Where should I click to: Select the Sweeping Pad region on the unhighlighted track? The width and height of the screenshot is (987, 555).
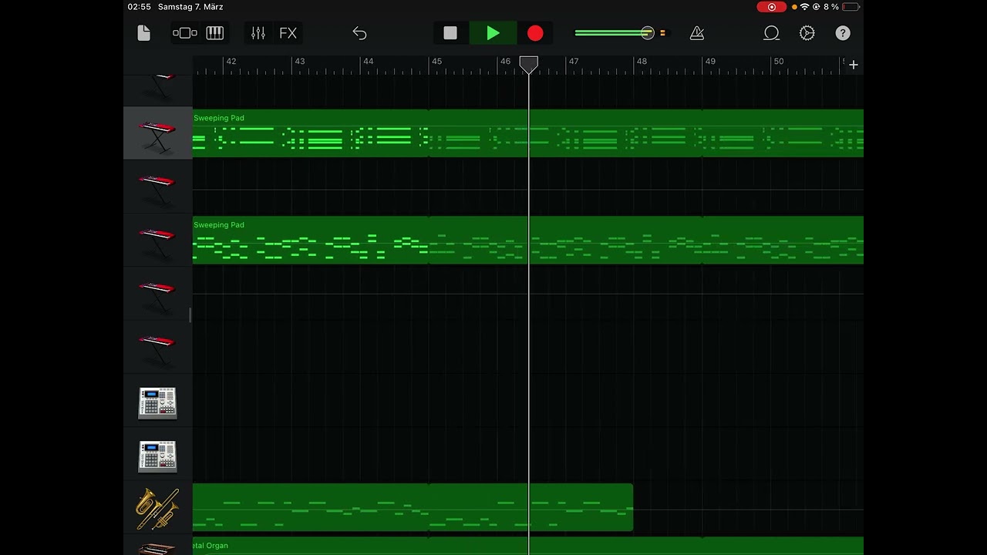tap(528, 240)
